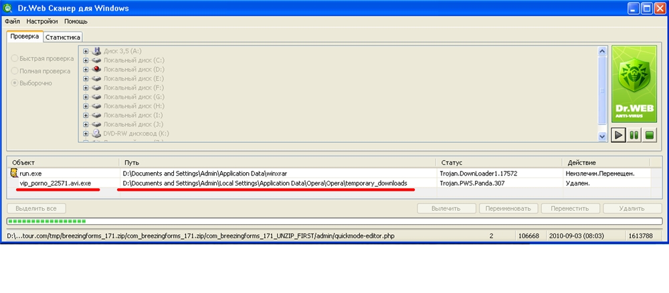The width and height of the screenshot is (669, 293).
Task: Switch to the Проверка tab
Action: pos(25,37)
